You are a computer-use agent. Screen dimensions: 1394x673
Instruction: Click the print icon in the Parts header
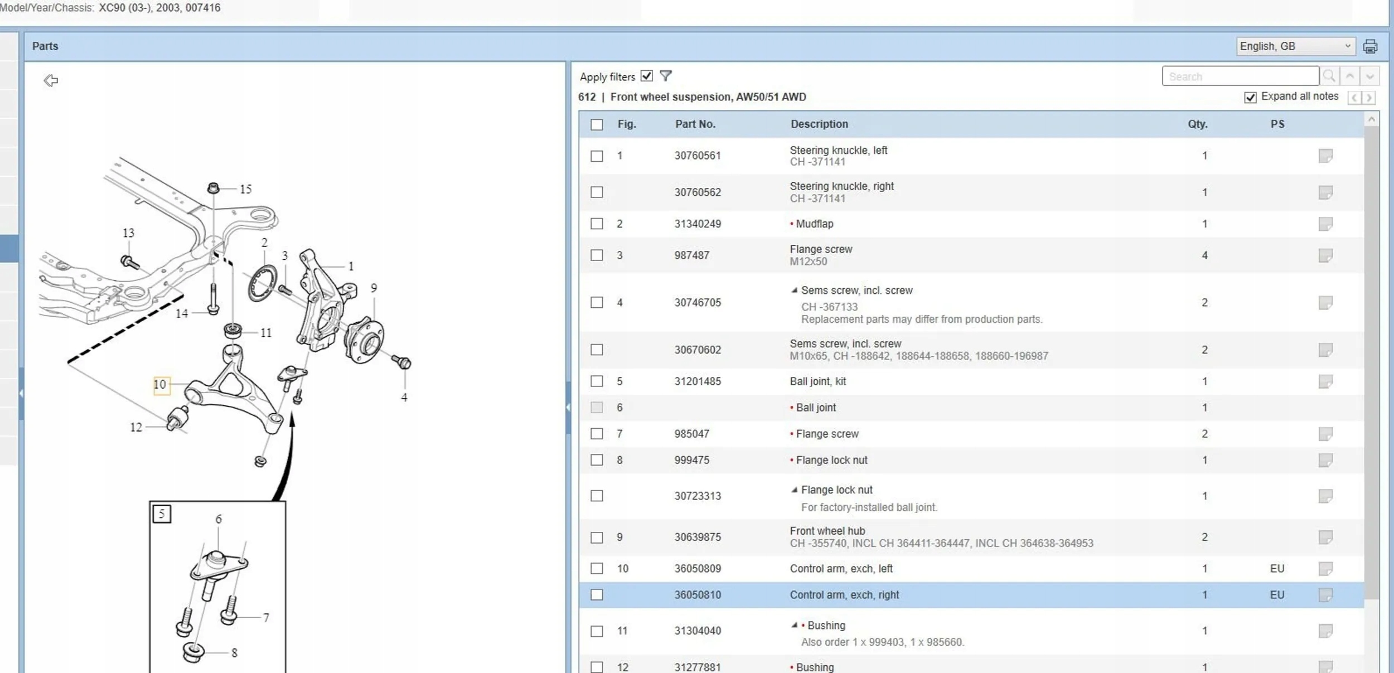point(1369,46)
